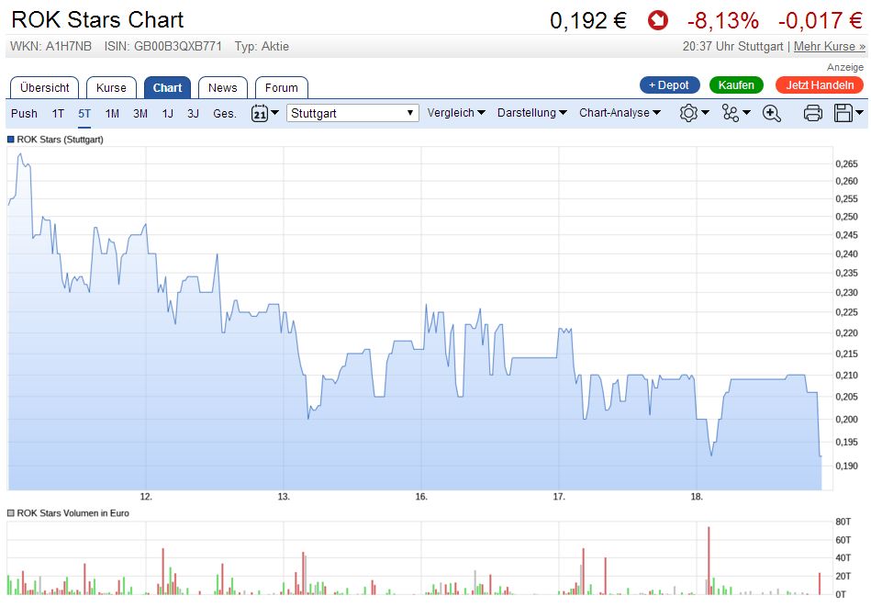Screen dimensions: 871x607
Task: Open the calendar date range icon
Action: (260, 113)
